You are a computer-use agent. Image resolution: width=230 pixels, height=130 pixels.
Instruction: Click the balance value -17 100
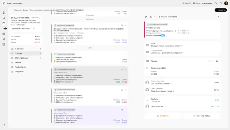coord(37,42)
